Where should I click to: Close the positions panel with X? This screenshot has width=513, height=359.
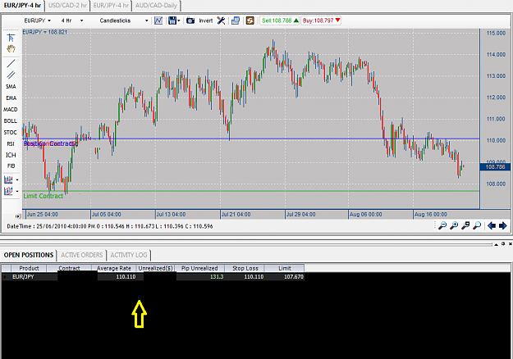click(x=510, y=243)
